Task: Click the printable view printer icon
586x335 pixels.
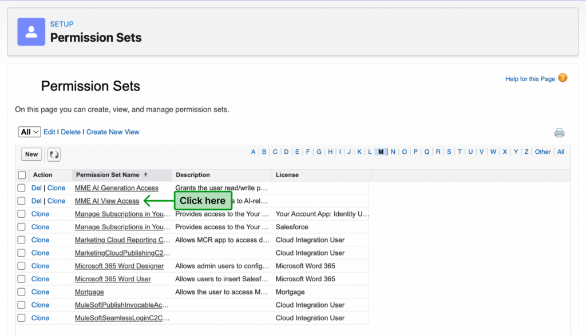Action: [559, 133]
